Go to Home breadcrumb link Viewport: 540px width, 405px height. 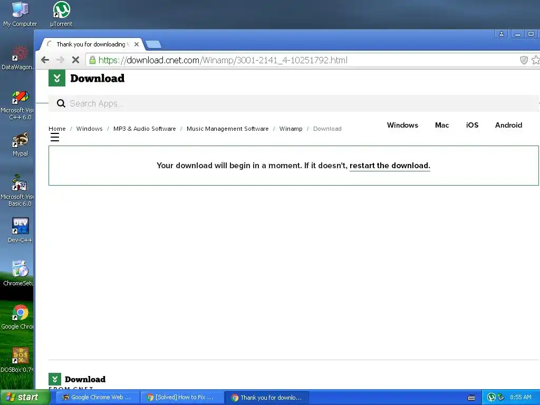point(57,129)
